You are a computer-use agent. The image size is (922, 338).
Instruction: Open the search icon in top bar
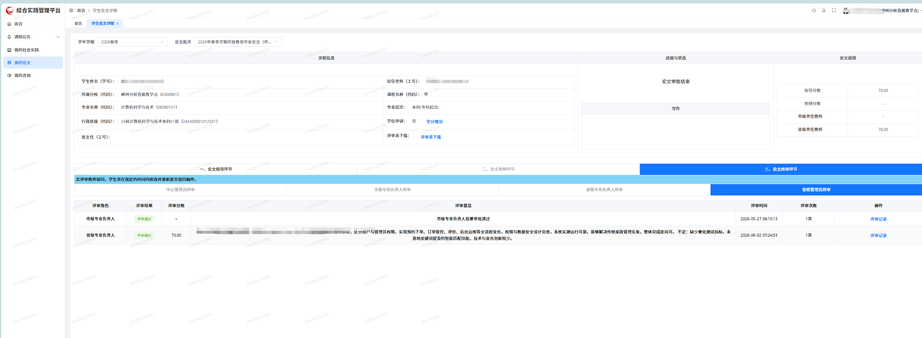tap(814, 11)
